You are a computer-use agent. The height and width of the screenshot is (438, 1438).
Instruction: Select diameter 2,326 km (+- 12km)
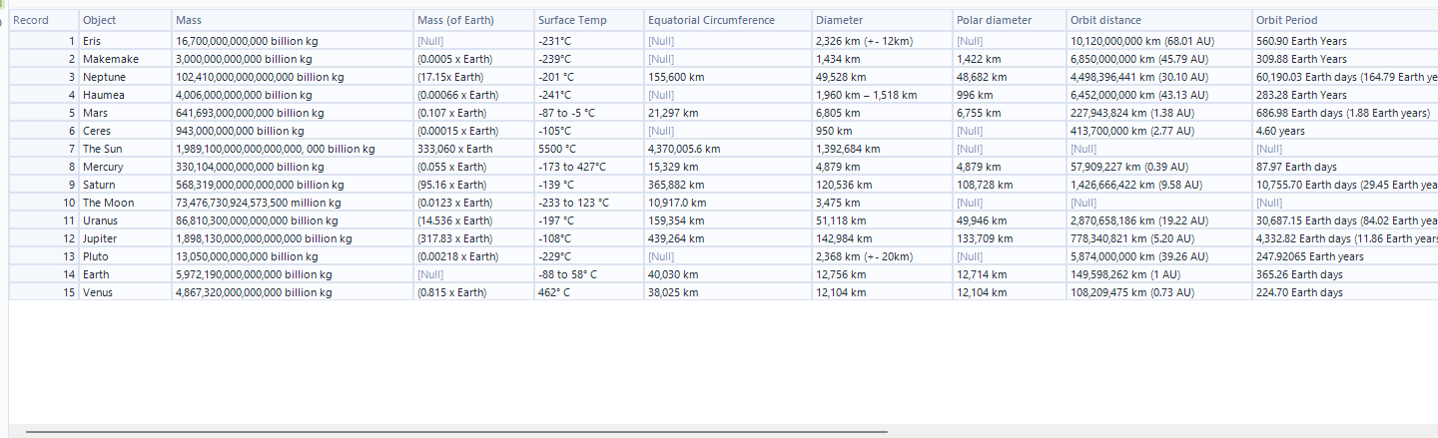pos(882,41)
